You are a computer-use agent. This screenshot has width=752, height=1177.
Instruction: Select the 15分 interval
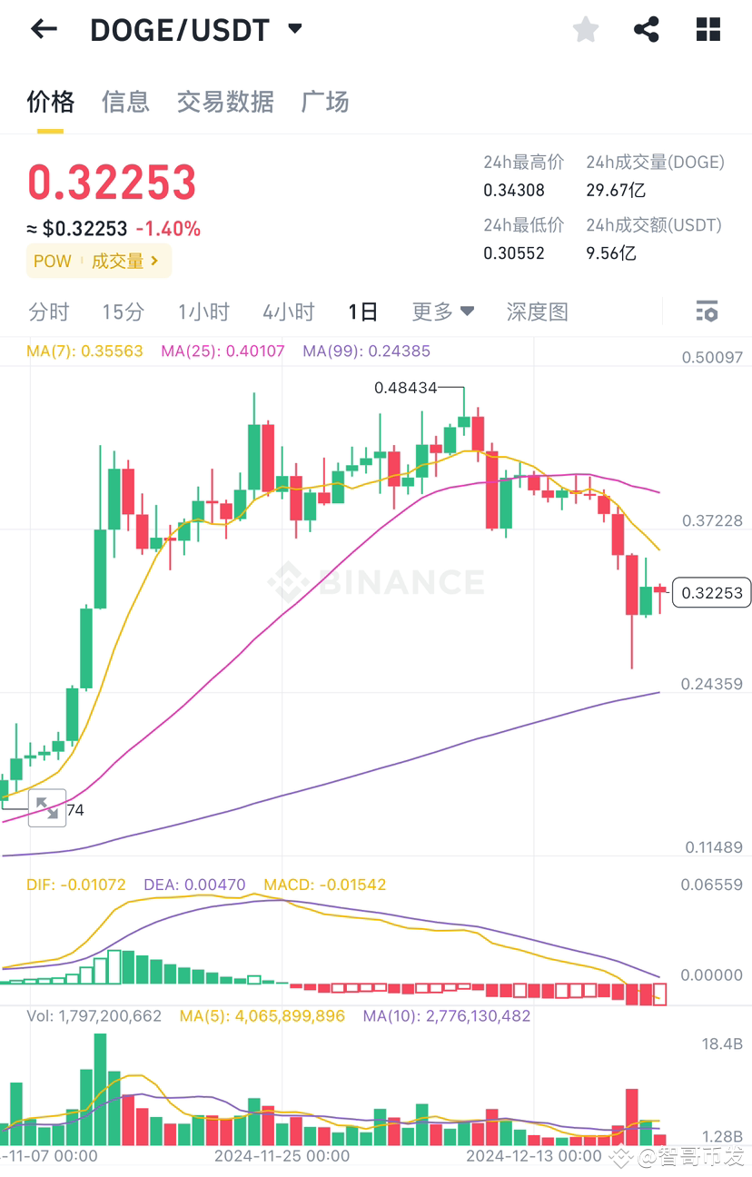(123, 312)
